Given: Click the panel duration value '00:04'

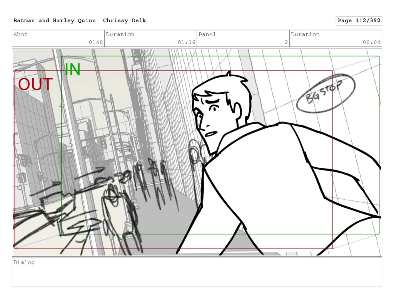Looking at the screenshot, I should click(371, 42).
